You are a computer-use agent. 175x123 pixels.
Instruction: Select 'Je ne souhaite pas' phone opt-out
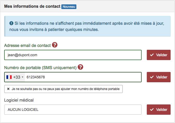click(x=63, y=89)
